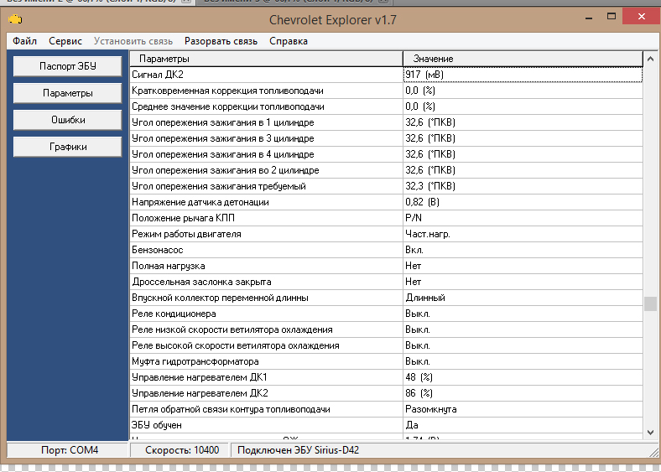Click the Значение column header
This screenshot has width=661, height=472.
click(523, 59)
